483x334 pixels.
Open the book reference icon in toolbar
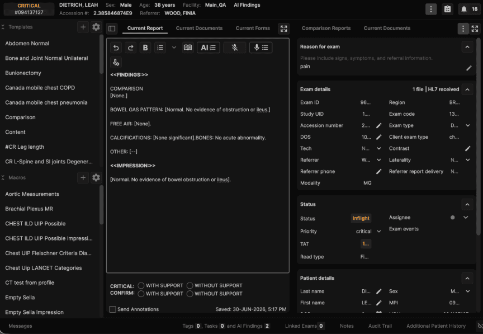coord(188,48)
